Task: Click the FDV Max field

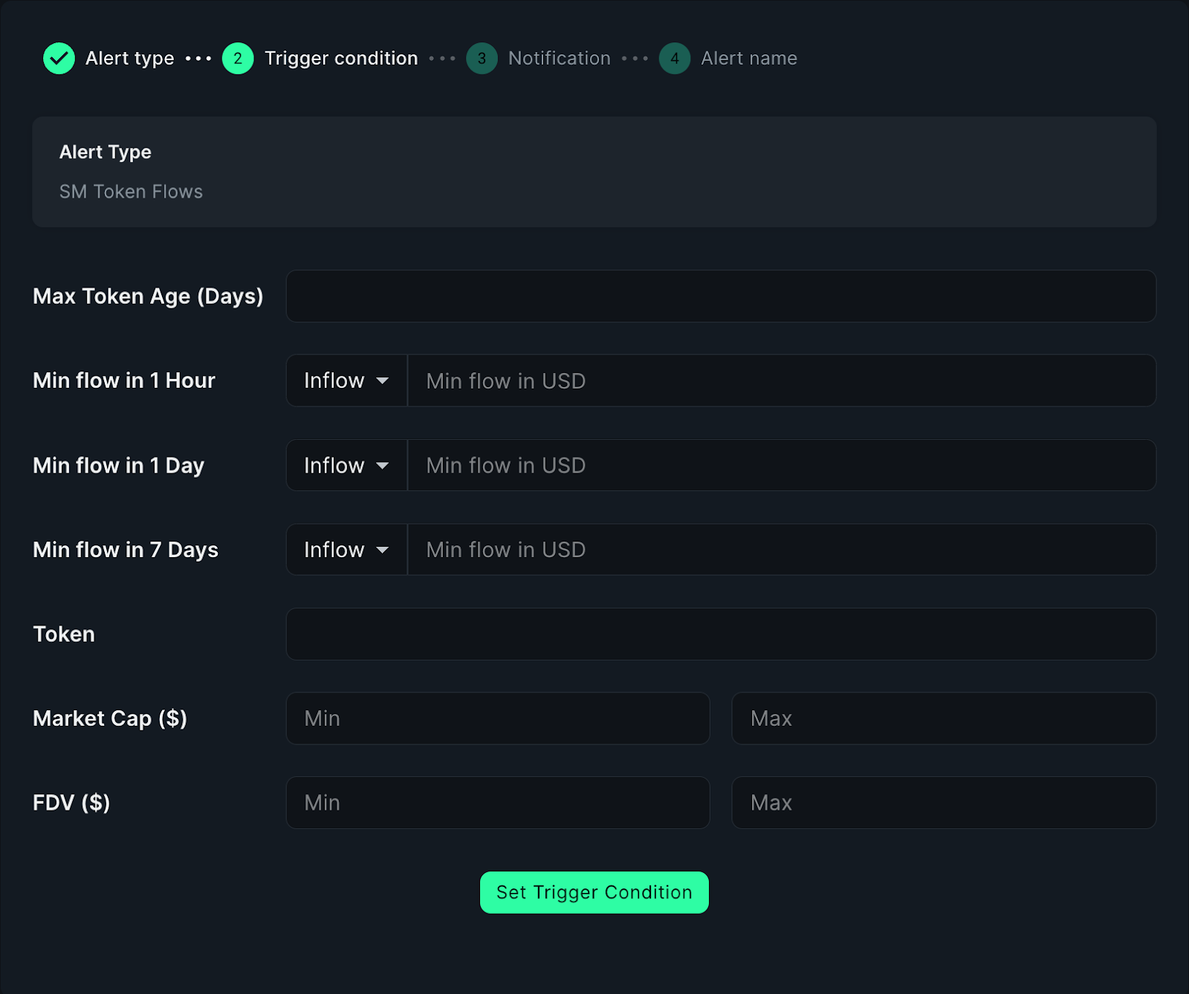Action: pyautogui.click(x=944, y=803)
